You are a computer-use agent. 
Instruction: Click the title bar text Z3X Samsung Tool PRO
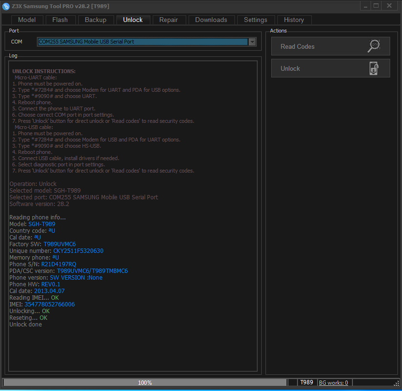[x=60, y=6]
